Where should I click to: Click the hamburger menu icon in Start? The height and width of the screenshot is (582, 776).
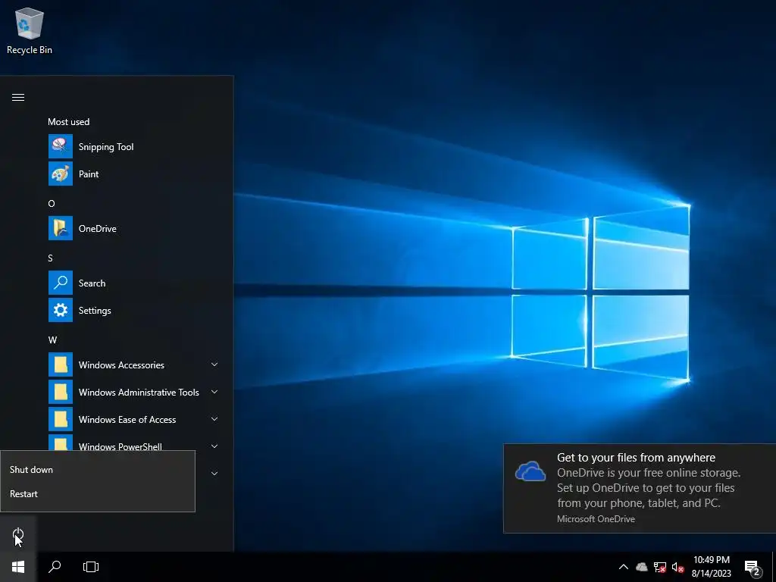(x=18, y=97)
